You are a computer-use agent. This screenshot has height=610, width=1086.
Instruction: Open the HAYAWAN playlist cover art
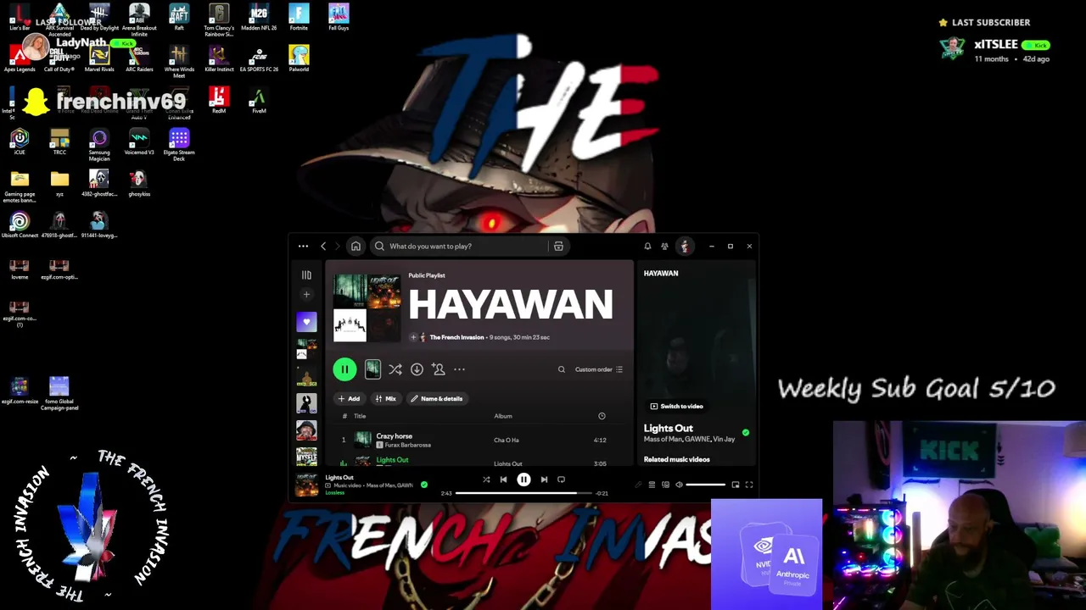click(367, 308)
